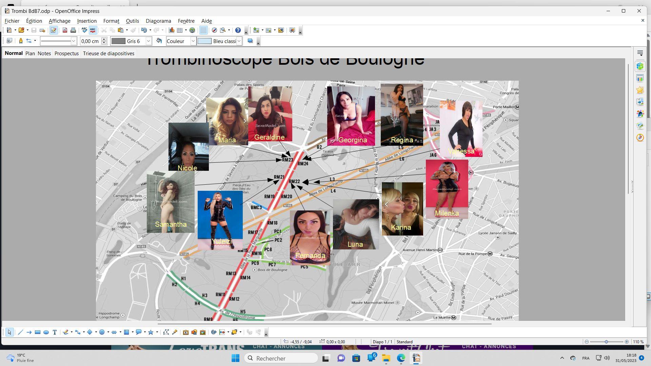Image resolution: width=651 pixels, height=366 pixels.
Task: Select the Rectangle drawing tool
Action: 38,332
